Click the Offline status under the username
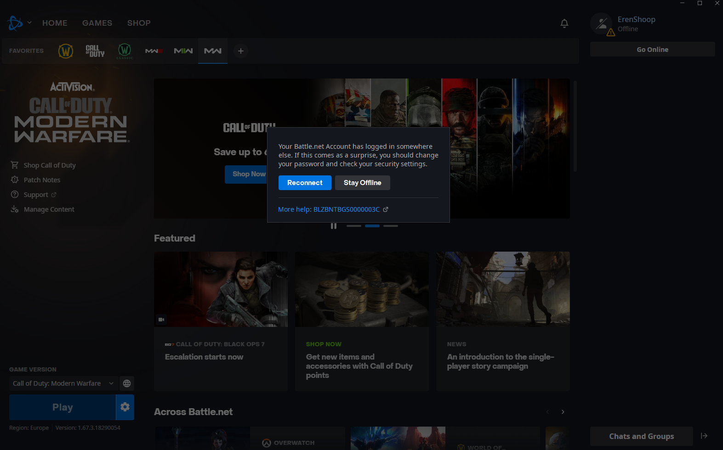The width and height of the screenshot is (723, 450). coord(628,29)
